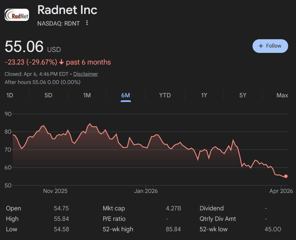296x240 pixels.
Task: Click the 52-wk high value 85.84
Action: pyautogui.click(x=173, y=229)
